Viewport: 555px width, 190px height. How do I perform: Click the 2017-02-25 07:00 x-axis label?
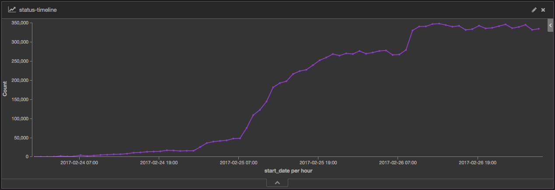pyautogui.click(x=238, y=163)
